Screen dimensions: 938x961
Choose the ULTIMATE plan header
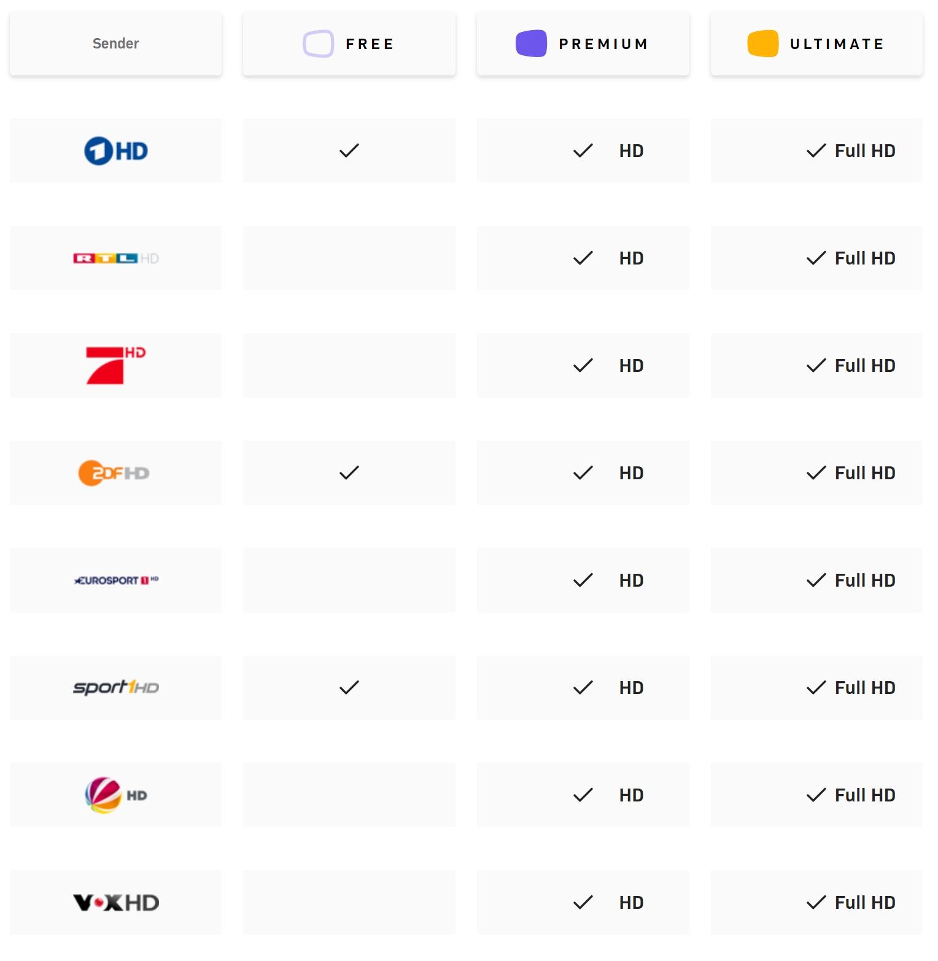click(x=816, y=44)
